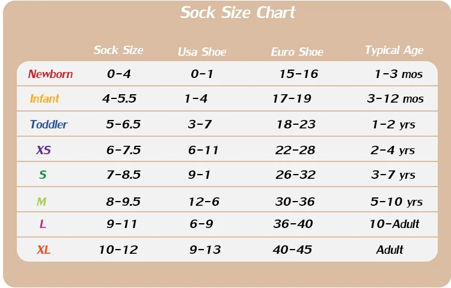Click the Usa Shoe column header
Screen dimensions: 451x288
coord(202,52)
